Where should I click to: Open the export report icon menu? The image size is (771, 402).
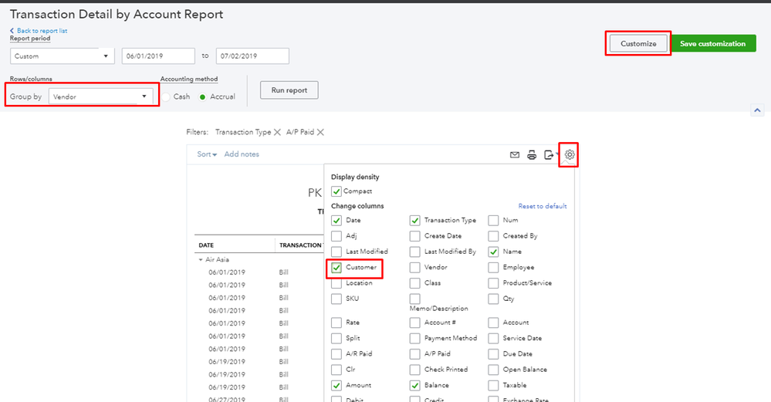tap(550, 155)
